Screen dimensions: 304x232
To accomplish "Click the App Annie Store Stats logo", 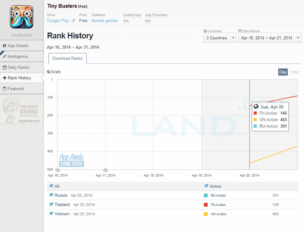I will 72,160.
